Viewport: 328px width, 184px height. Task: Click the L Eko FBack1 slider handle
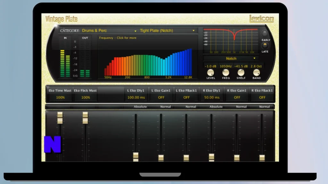click(x=186, y=158)
